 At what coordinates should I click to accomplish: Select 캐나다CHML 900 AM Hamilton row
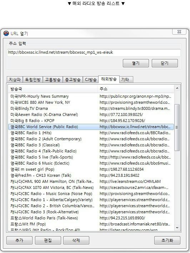point(91,181)
